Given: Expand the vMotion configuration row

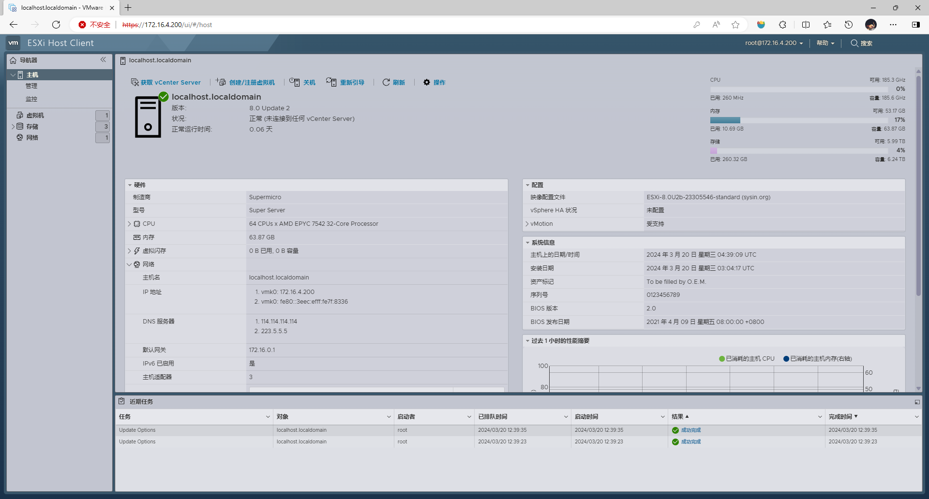Looking at the screenshot, I should point(527,224).
